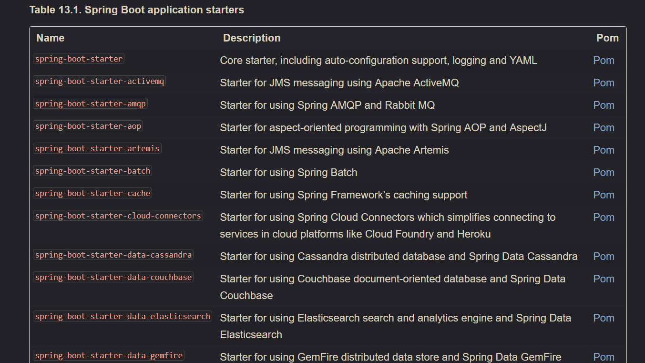The height and width of the screenshot is (363, 645).
Task: Click the spring-boot-starter-activemq code name
Action: click(x=100, y=81)
